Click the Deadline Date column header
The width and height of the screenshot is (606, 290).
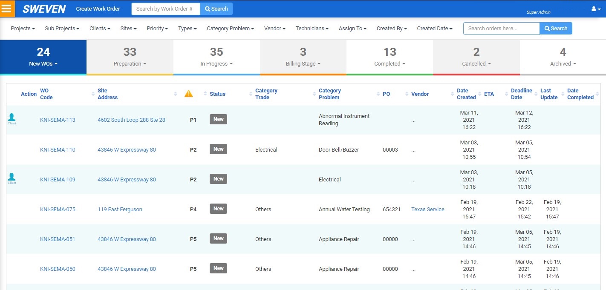tap(522, 94)
